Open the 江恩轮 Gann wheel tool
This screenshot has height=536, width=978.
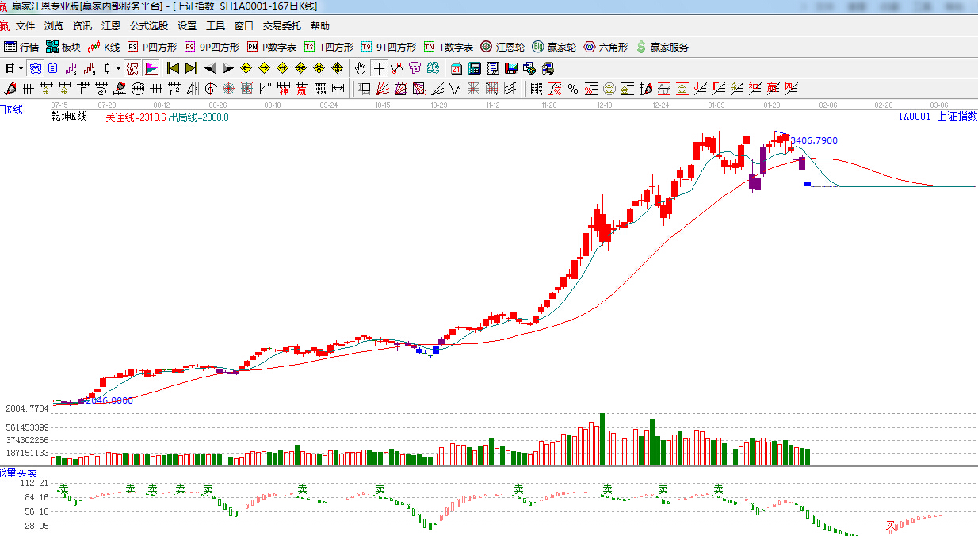tap(502, 47)
